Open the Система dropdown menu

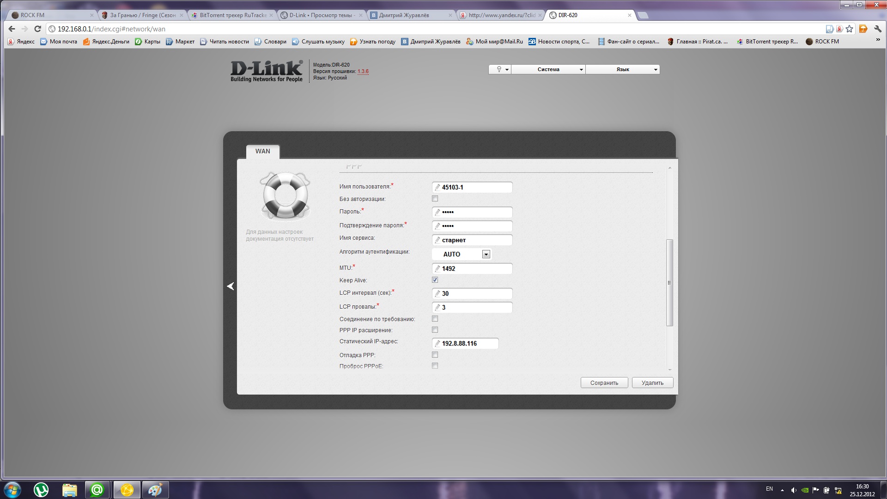(x=548, y=69)
